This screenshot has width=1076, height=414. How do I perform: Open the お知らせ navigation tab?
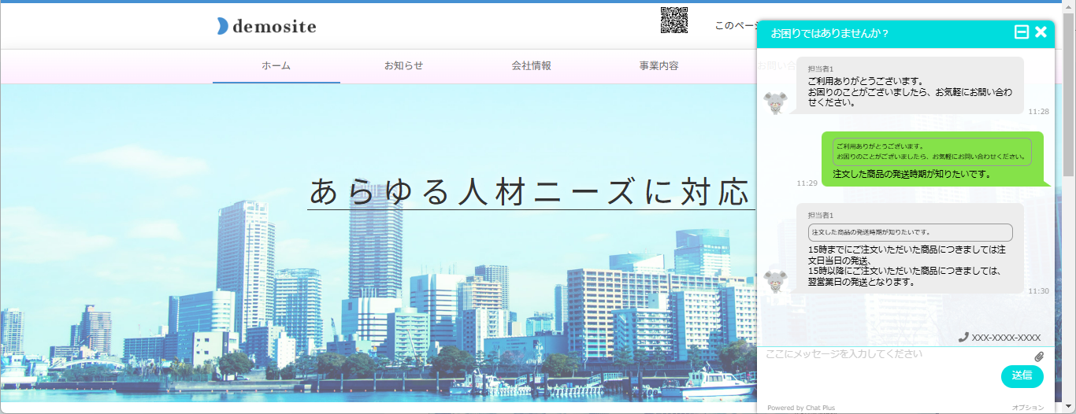(x=403, y=66)
